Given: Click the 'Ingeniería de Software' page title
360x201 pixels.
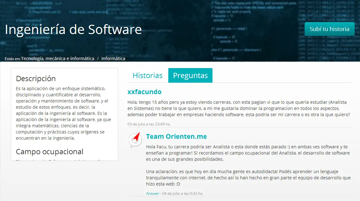Looking at the screenshot, I should [x=73, y=29].
